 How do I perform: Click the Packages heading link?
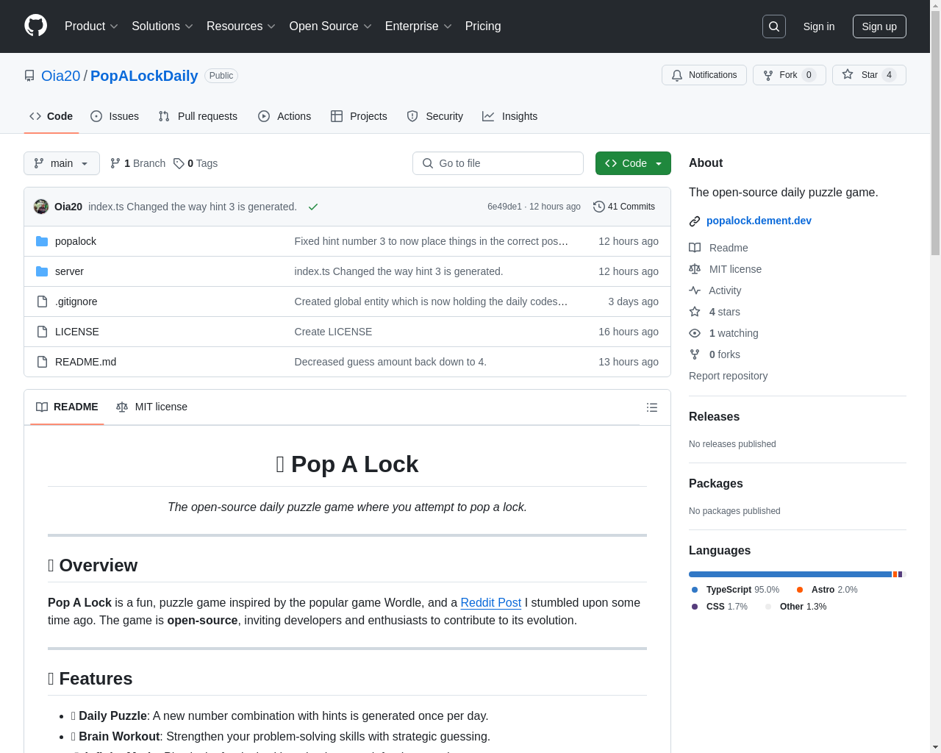(x=715, y=483)
